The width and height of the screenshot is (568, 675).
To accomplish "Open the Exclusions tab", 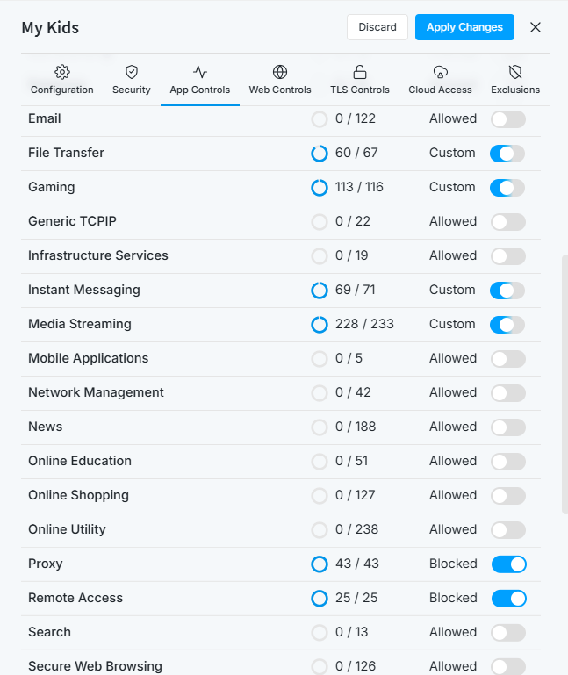I will (515, 80).
